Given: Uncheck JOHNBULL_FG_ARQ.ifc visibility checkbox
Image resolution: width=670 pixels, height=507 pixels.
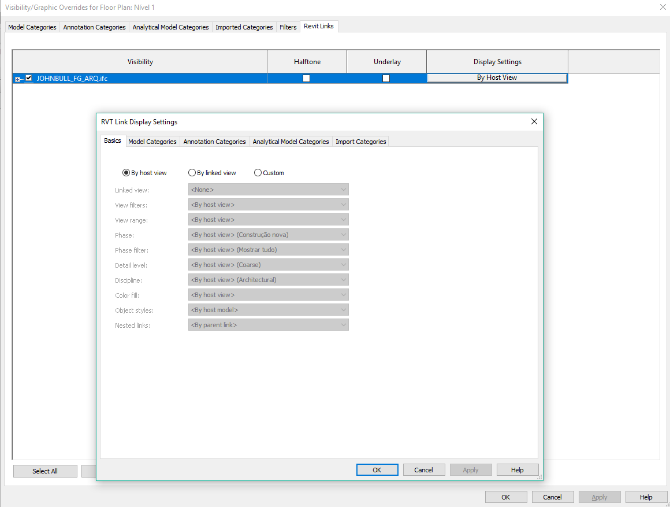Looking at the screenshot, I should [29, 79].
